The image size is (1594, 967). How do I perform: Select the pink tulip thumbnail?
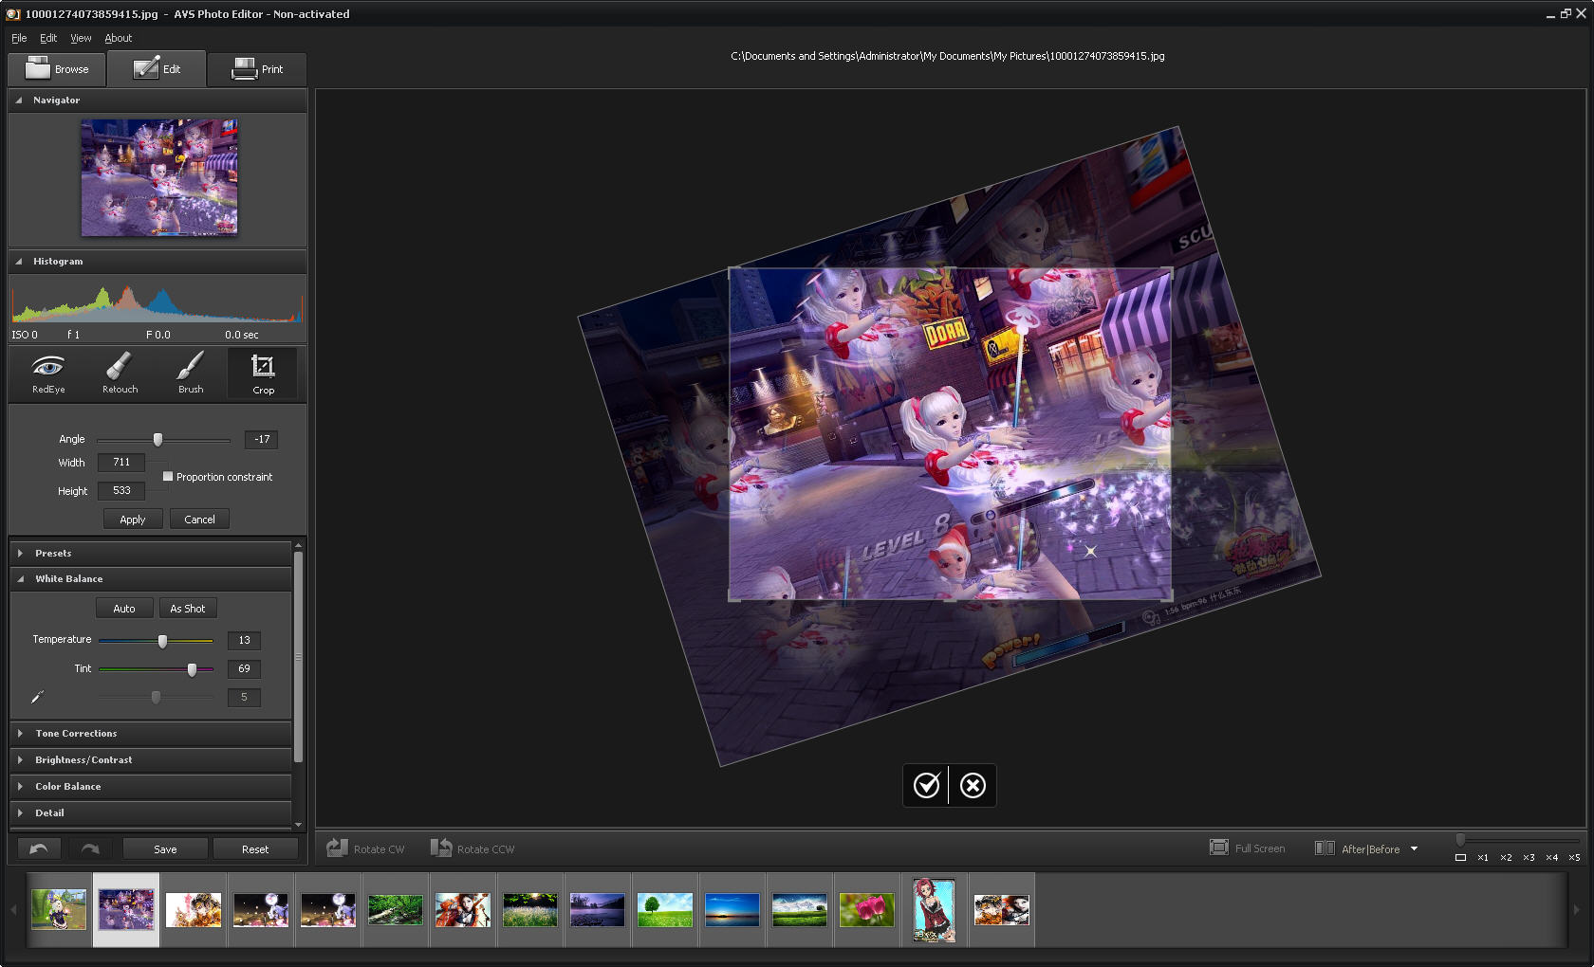coord(867,910)
